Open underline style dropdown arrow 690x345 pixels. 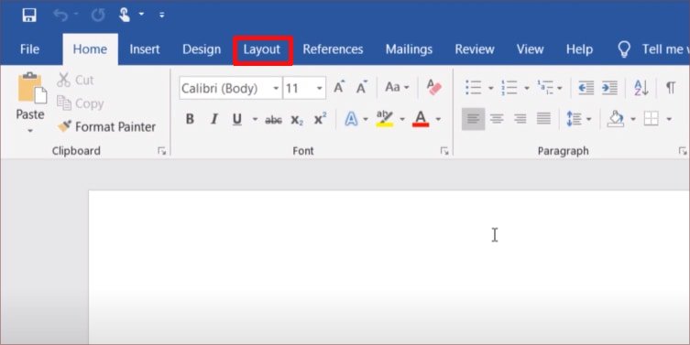[255, 119]
